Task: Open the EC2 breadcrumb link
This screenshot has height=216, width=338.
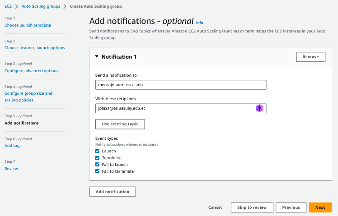Action: [x=8, y=6]
